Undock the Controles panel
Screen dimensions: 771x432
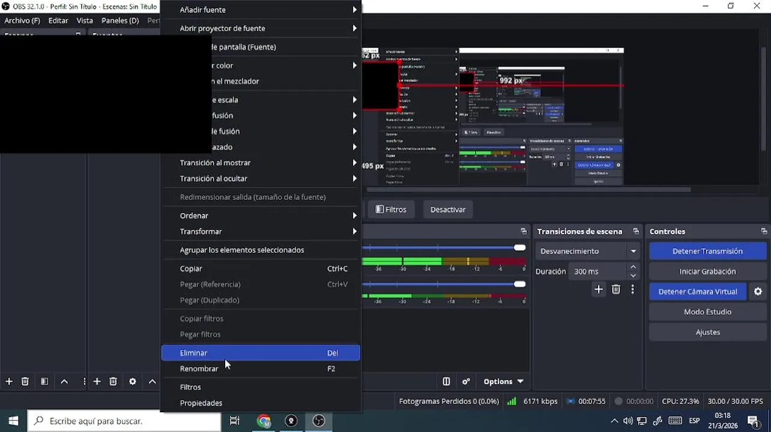pyautogui.click(x=764, y=232)
